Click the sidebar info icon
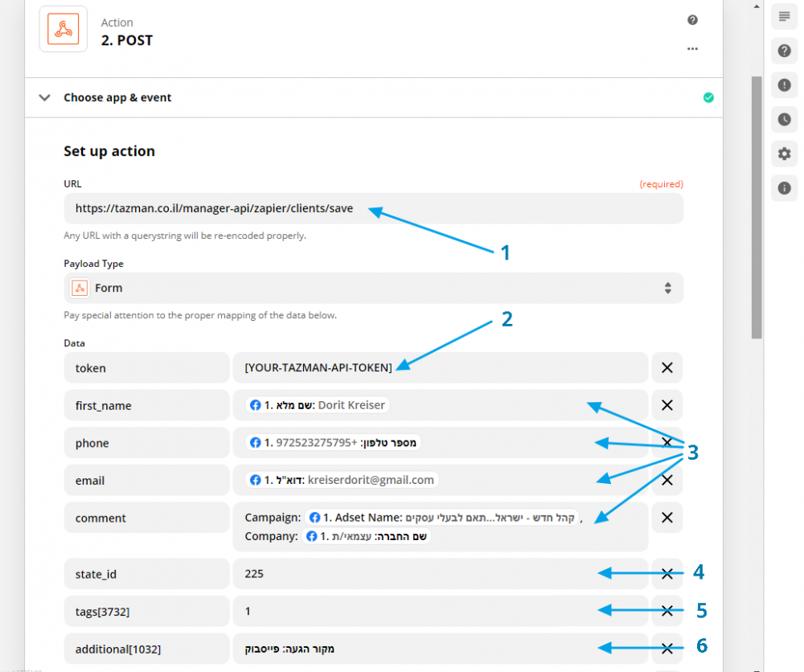 pyautogui.click(x=784, y=189)
